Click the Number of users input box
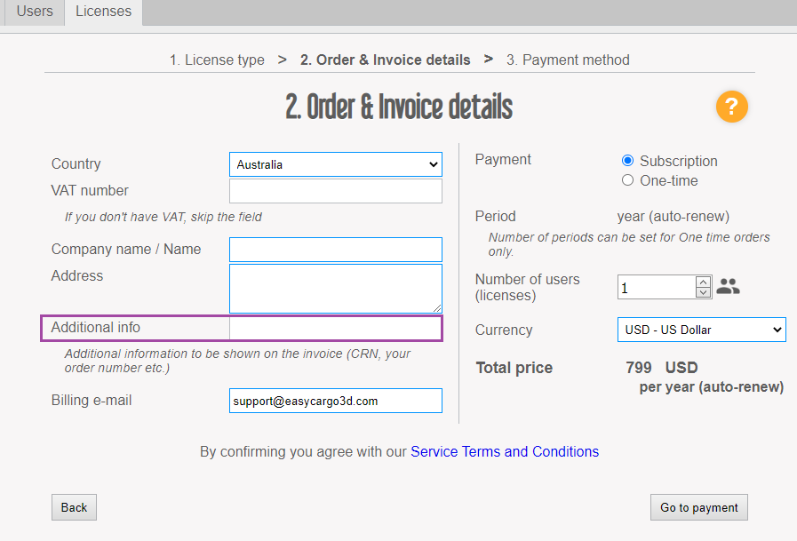 click(656, 287)
